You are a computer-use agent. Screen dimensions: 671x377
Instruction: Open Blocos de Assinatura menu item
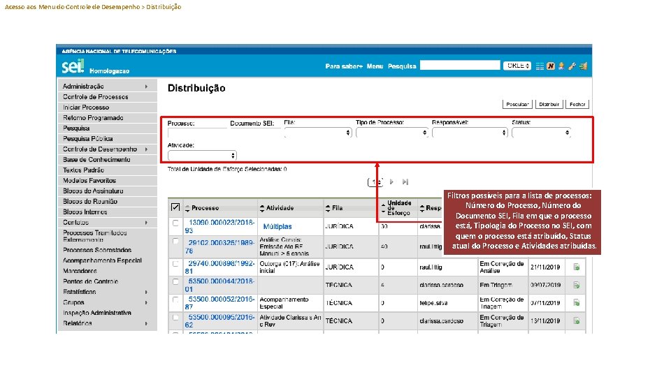click(x=108, y=191)
